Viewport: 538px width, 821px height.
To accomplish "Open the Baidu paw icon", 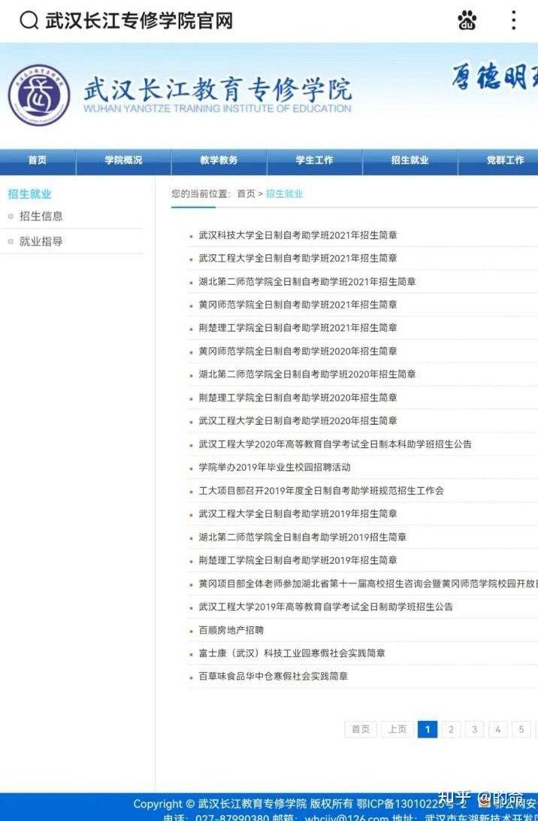I will pyautogui.click(x=467, y=20).
